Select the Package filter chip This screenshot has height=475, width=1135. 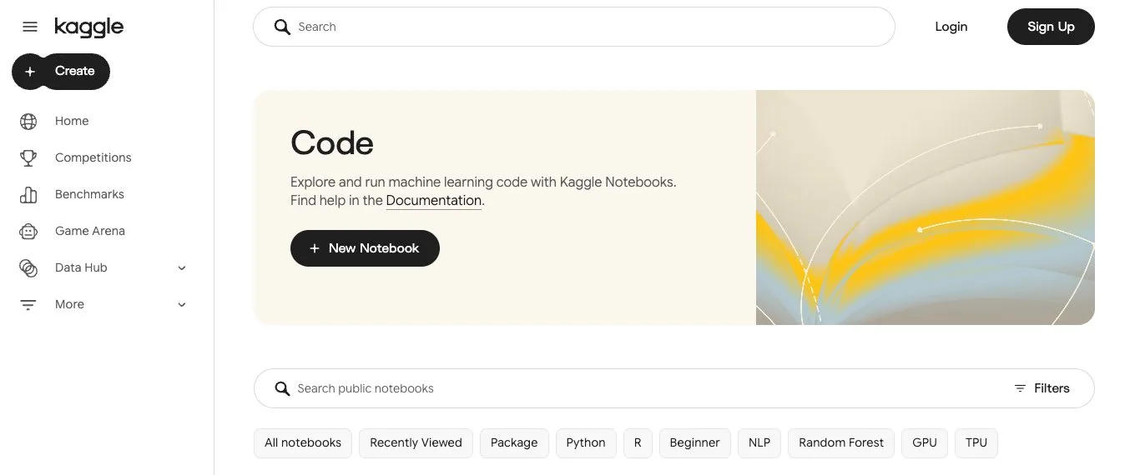tap(514, 443)
